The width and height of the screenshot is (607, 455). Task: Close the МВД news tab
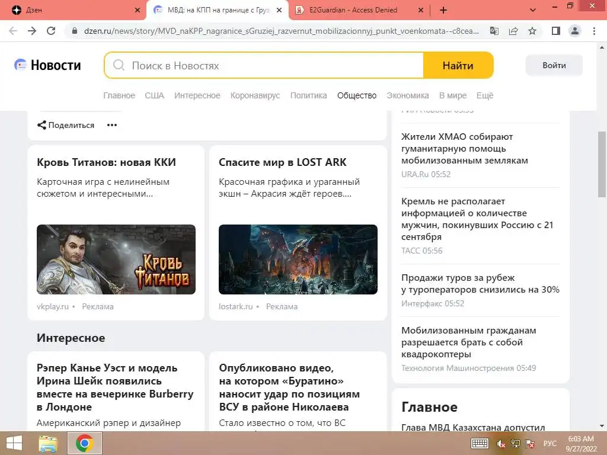(x=279, y=10)
